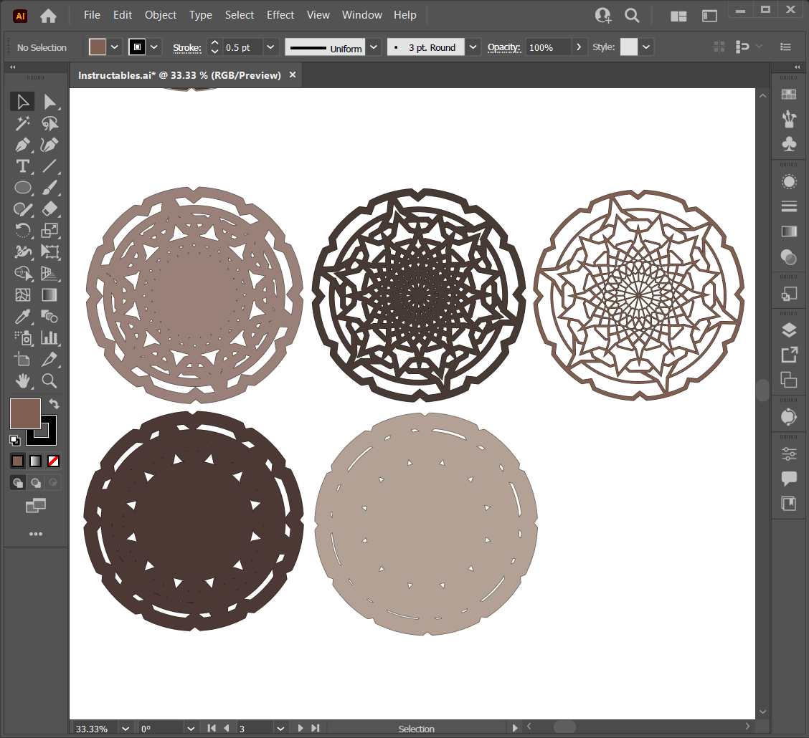
Task: Set paint mode to Color
Action: point(17,461)
